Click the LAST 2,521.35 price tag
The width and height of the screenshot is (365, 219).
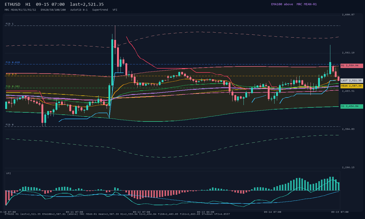pyautogui.click(x=352, y=81)
